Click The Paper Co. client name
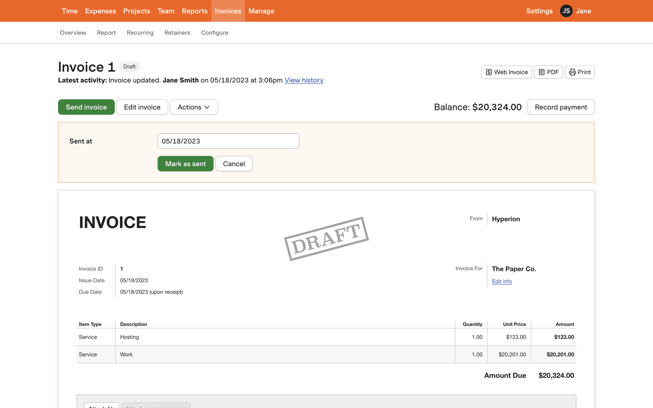653x408 pixels. 514,269
